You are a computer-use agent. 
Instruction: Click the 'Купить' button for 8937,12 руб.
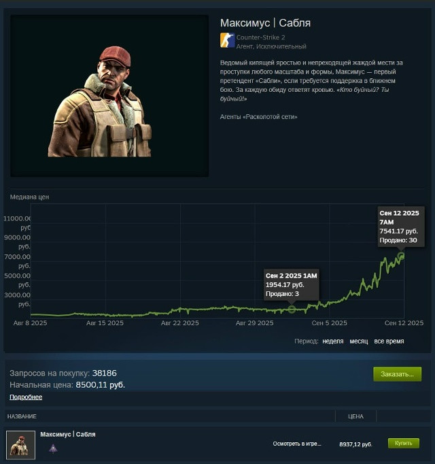pos(403,443)
